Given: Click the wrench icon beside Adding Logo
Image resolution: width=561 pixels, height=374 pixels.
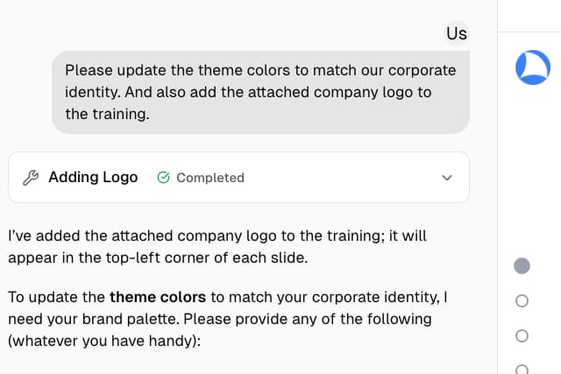Looking at the screenshot, I should tap(31, 178).
